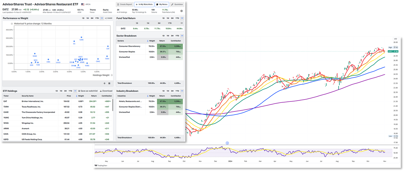Click Unclassified row in Sector Breakdown
Screen dimensions: 404x171
tap(150, 57)
